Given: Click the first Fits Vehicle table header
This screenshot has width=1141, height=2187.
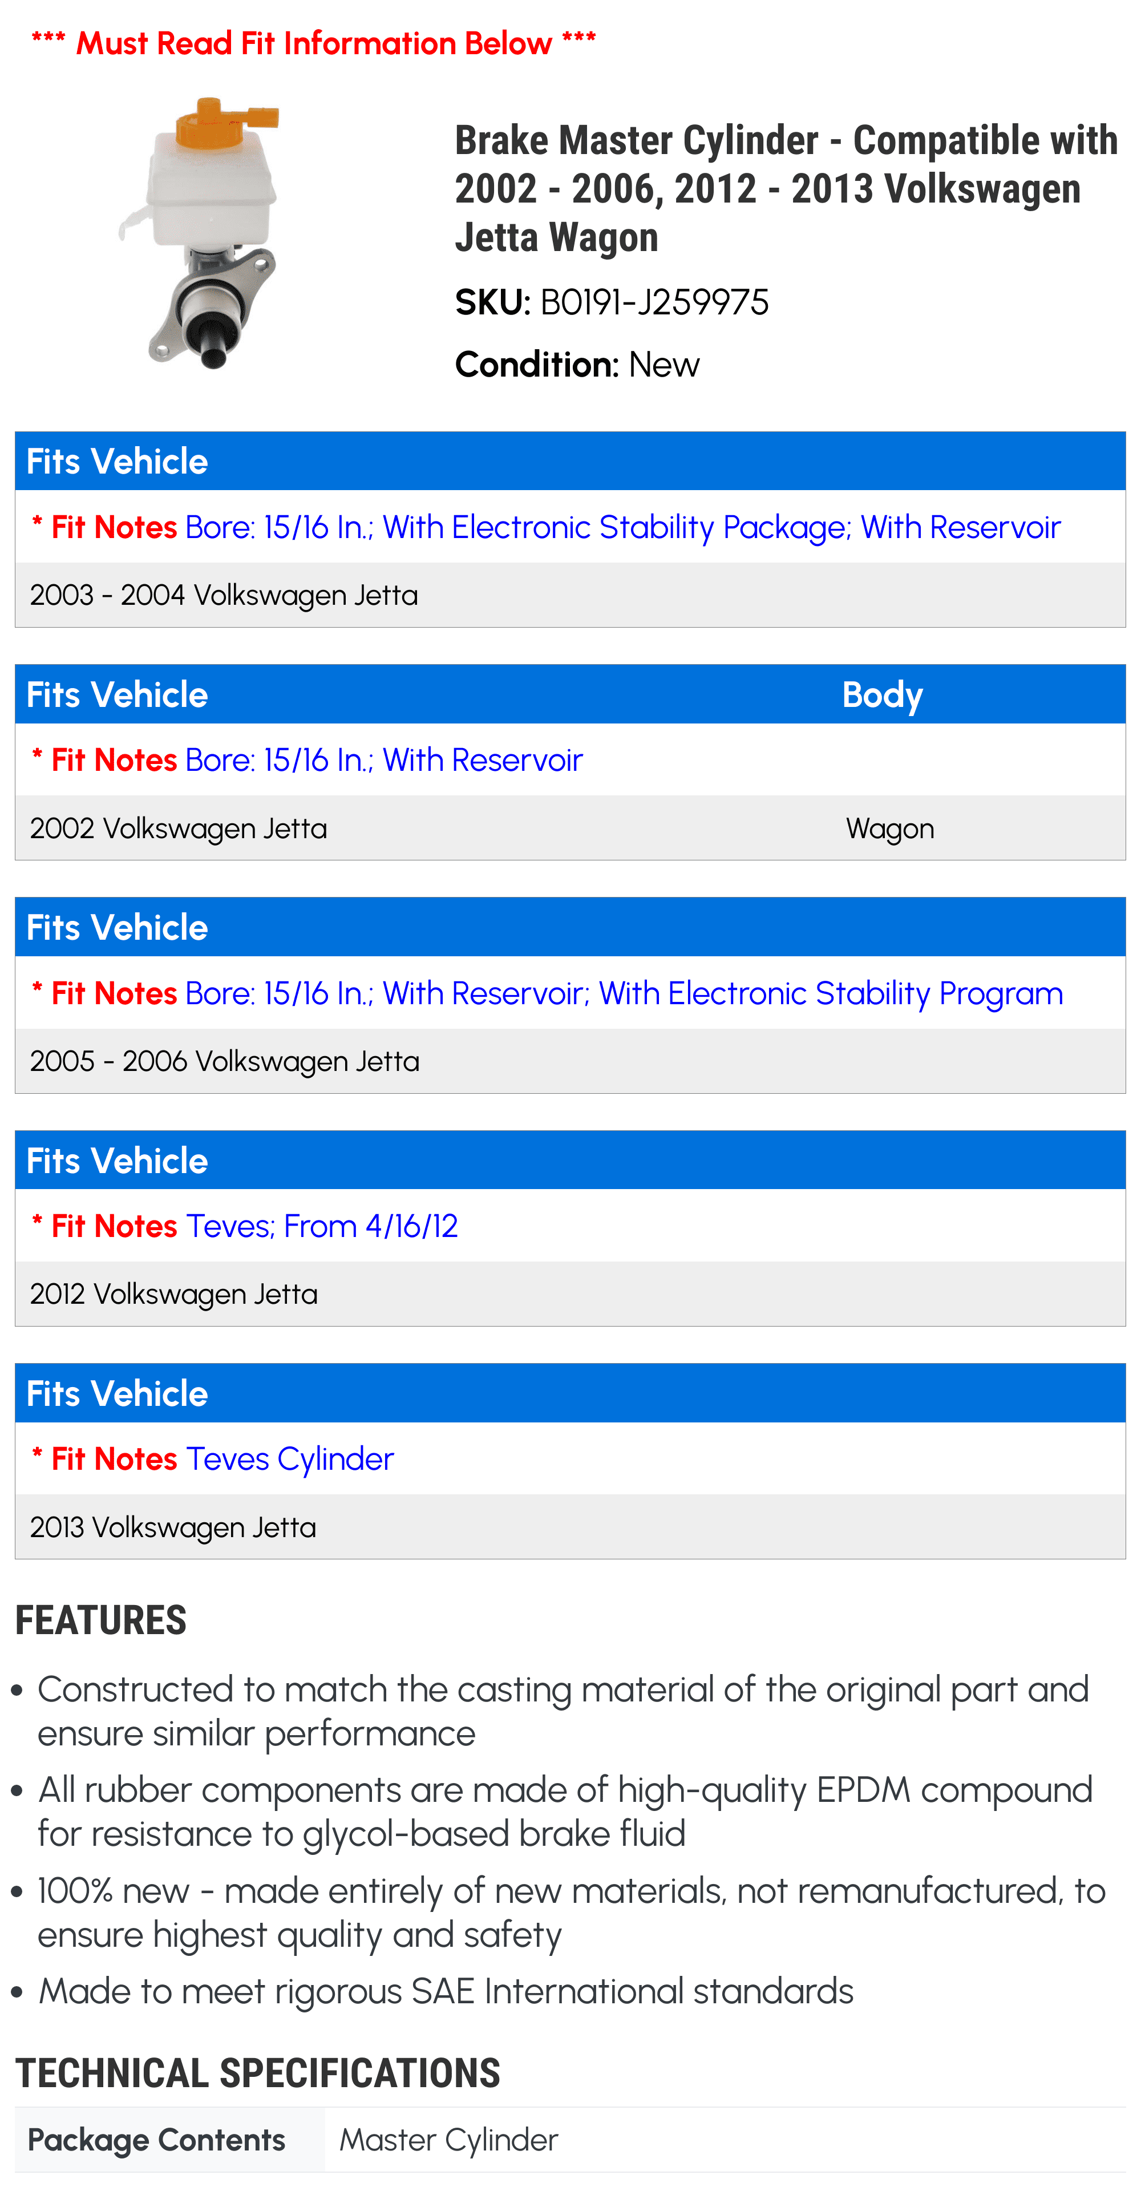Looking at the screenshot, I should (x=570, y=461).
